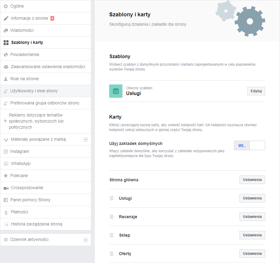Image resolution: width=280 pixels, height=263 pixels.
Task: Click the drag handle next to Usługi card
Action: tap(112, 199)
